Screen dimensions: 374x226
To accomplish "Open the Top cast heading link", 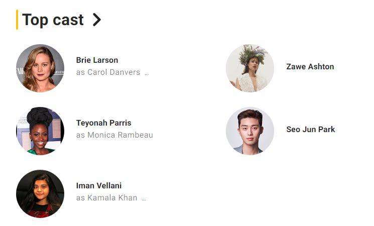I will pos(53,20).
